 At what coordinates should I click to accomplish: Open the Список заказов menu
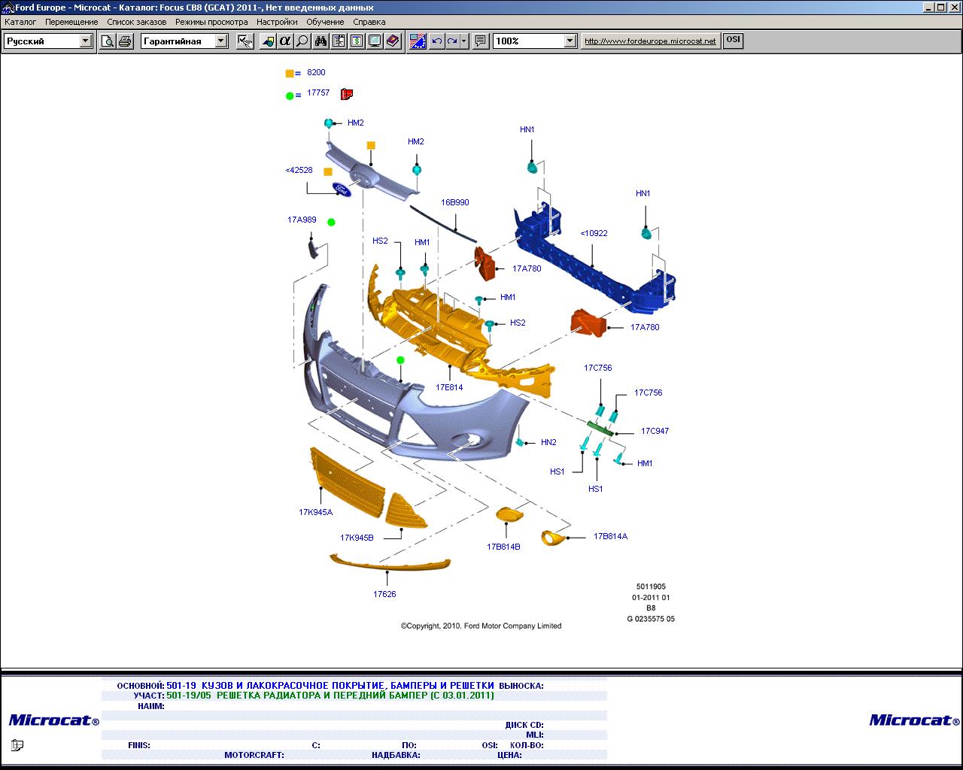[137, 22]
